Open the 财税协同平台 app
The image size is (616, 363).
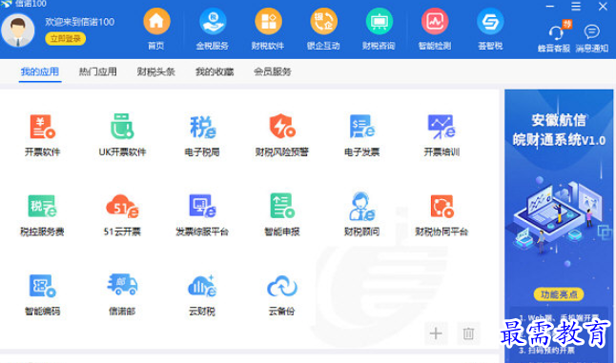click(x=441, y=214)
